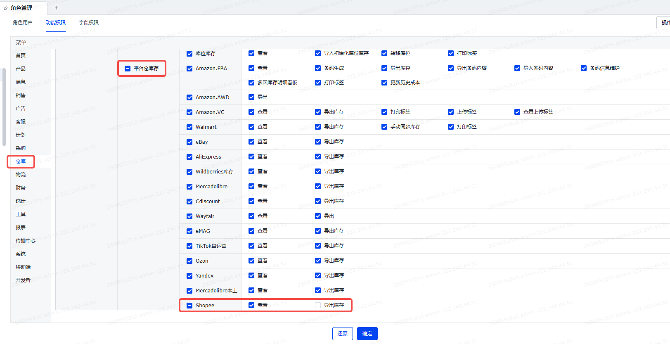Image resolution: width=670 pixels, height=344 pixels.
Task: Uncheck the AliExpress checkbox
Action: 189,157
